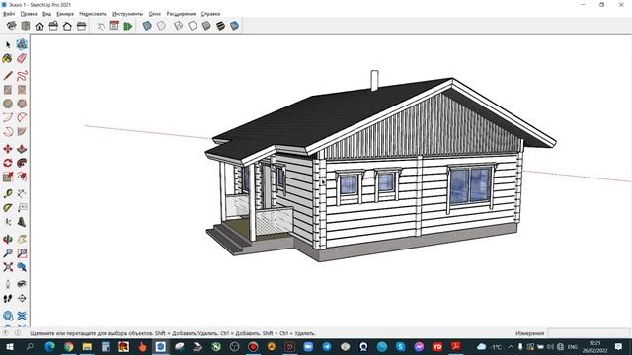Open the Камера menu
The width and height of the screenshot is (632, 355).
click(x=65, y=14)
